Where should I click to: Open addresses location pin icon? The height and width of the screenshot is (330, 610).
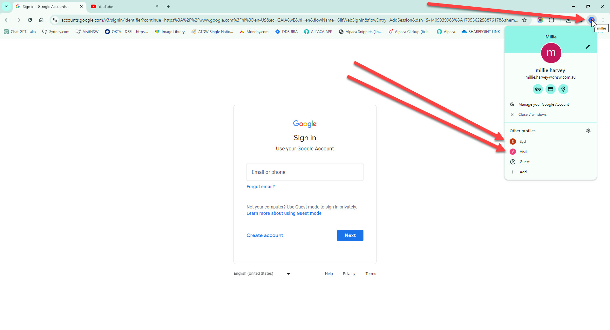[x=563, y=89]
